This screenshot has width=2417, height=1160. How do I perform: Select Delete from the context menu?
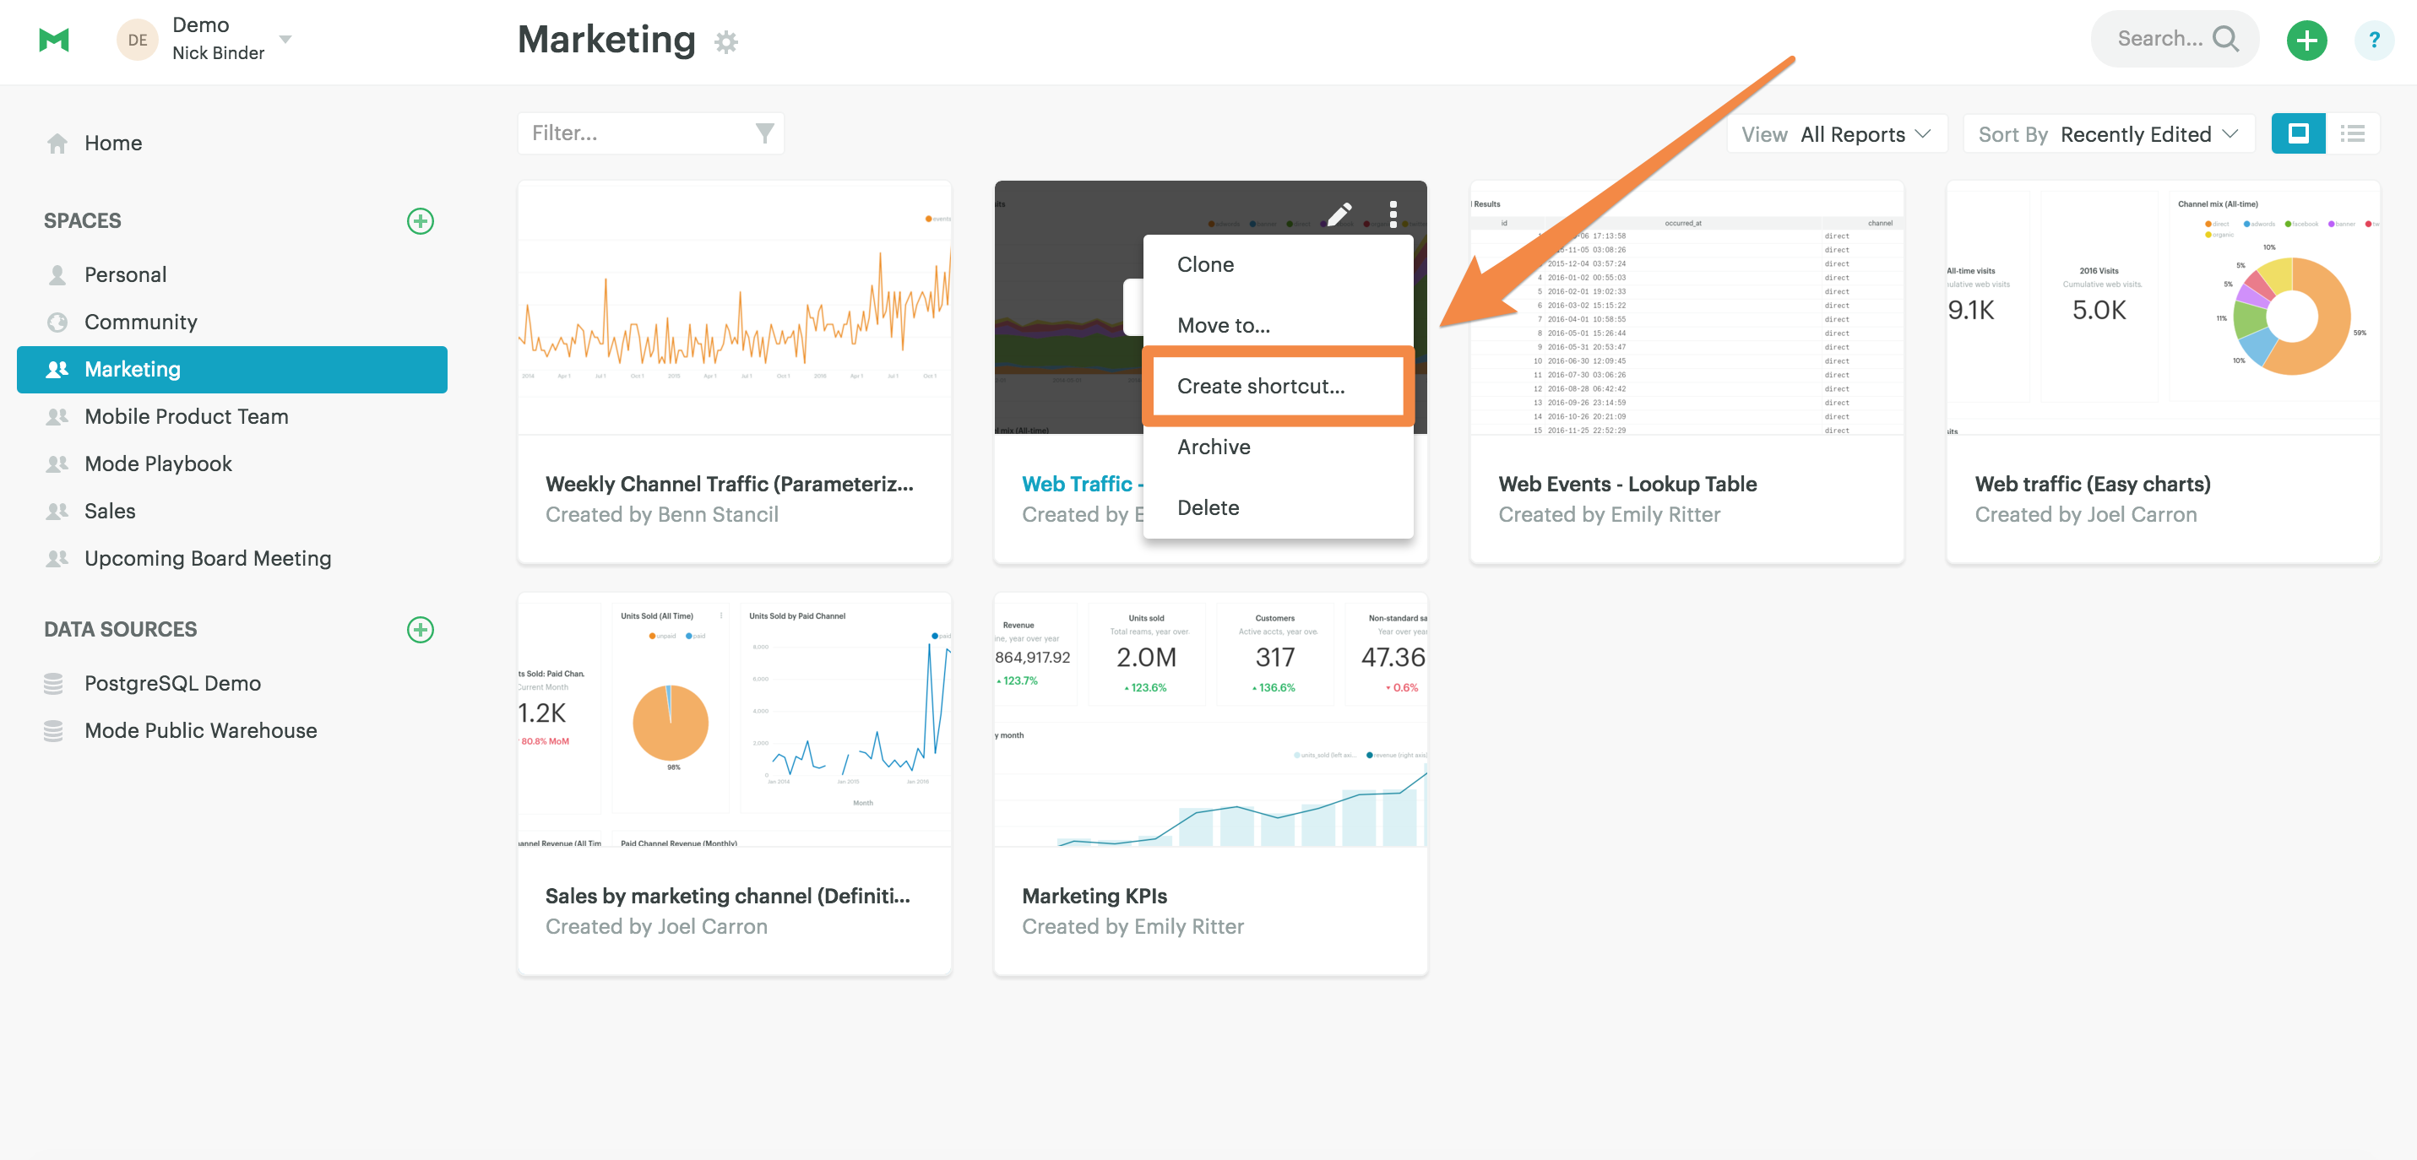pos(1278,507)
